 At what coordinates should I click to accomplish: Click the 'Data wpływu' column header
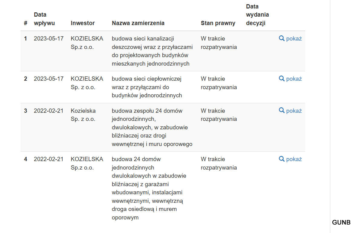pyautogui.click(x=44, y=19)
